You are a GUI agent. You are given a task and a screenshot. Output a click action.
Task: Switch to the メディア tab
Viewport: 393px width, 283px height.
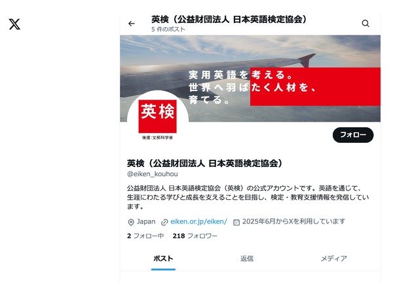coord(334,259)
